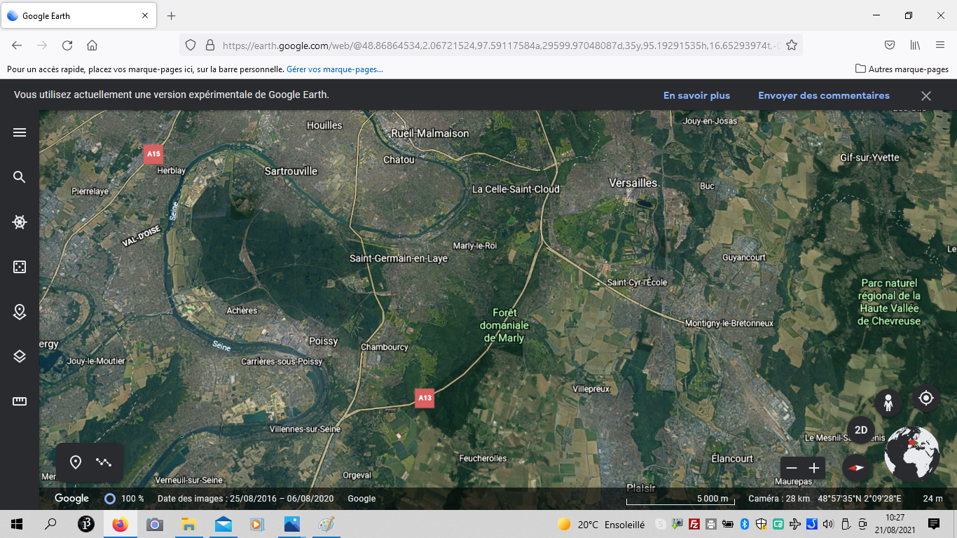
Task: Click the En savoir plus link
Action: [x=696, y=96]
